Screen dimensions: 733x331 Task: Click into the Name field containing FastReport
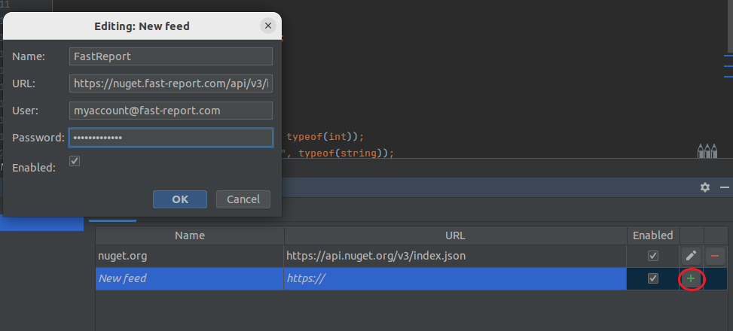click(x=170, y=56)
